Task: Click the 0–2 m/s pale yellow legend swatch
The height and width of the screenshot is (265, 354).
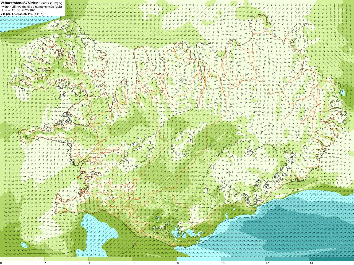Action: point(22,259)
